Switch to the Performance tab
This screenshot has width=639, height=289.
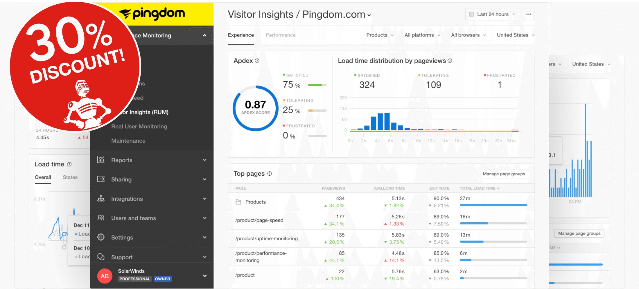281,35
